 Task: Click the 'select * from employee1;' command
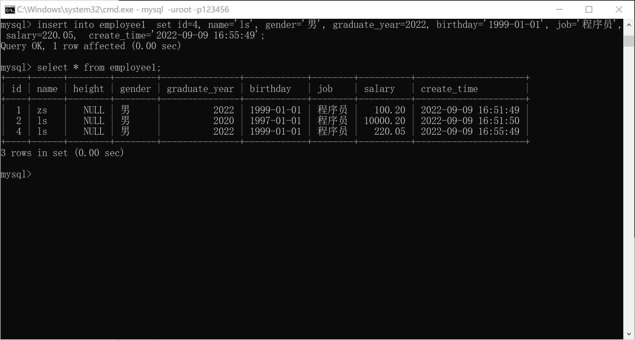click(x=99, y=67)
